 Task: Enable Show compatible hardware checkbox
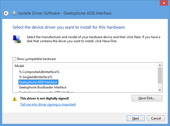point(14,59)
